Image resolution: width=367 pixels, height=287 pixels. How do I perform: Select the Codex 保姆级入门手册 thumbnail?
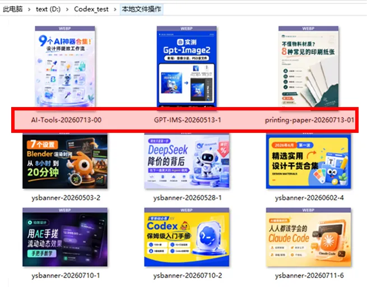[187, 237]
